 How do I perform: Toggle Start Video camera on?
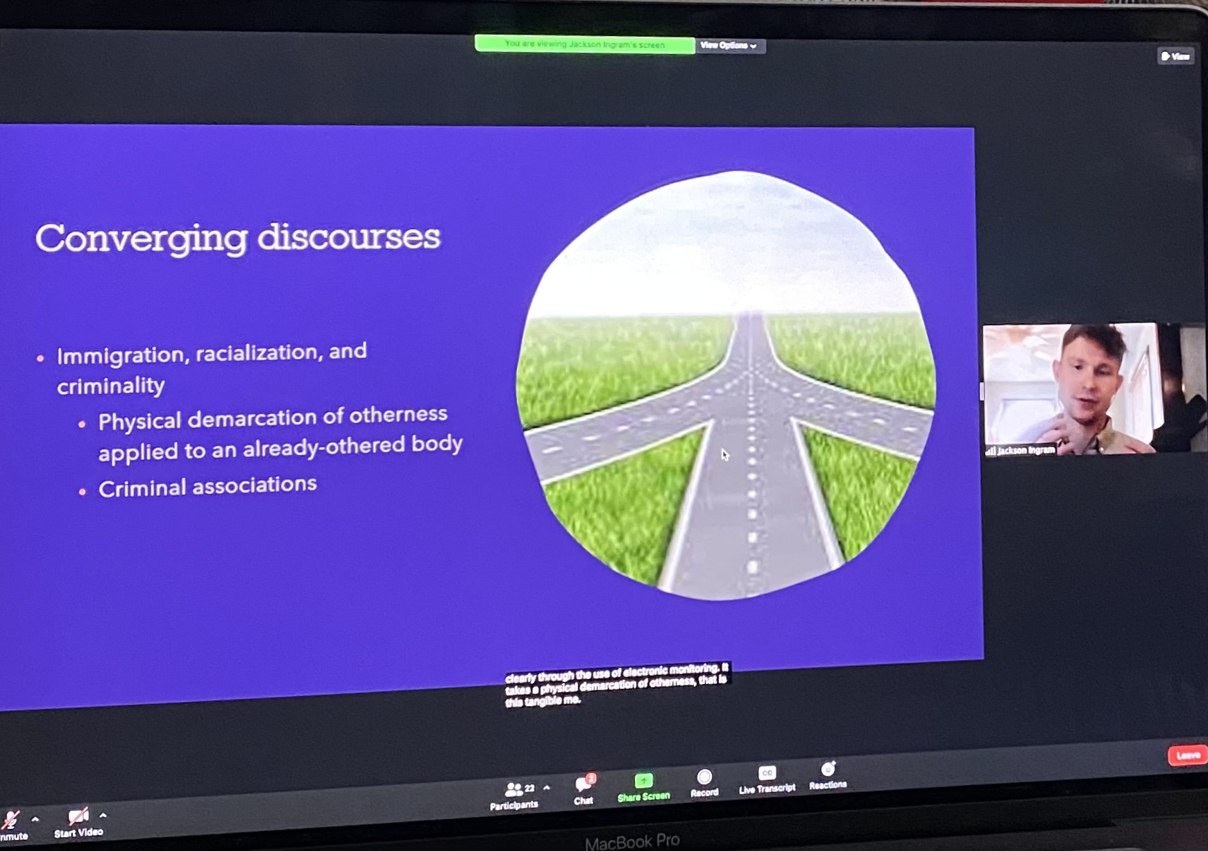pyautogui.click(x=78, y=817)
